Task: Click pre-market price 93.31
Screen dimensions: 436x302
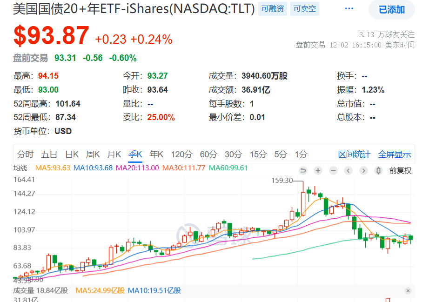Action: point(65,58)
